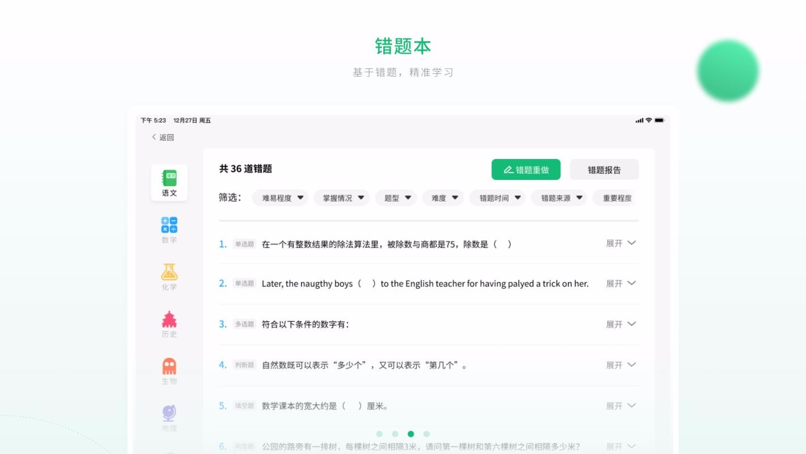This screenshot has width=806, height=454.
Task: Open the 难易程度 filter dropdown
Action: (x=280, y=197)
